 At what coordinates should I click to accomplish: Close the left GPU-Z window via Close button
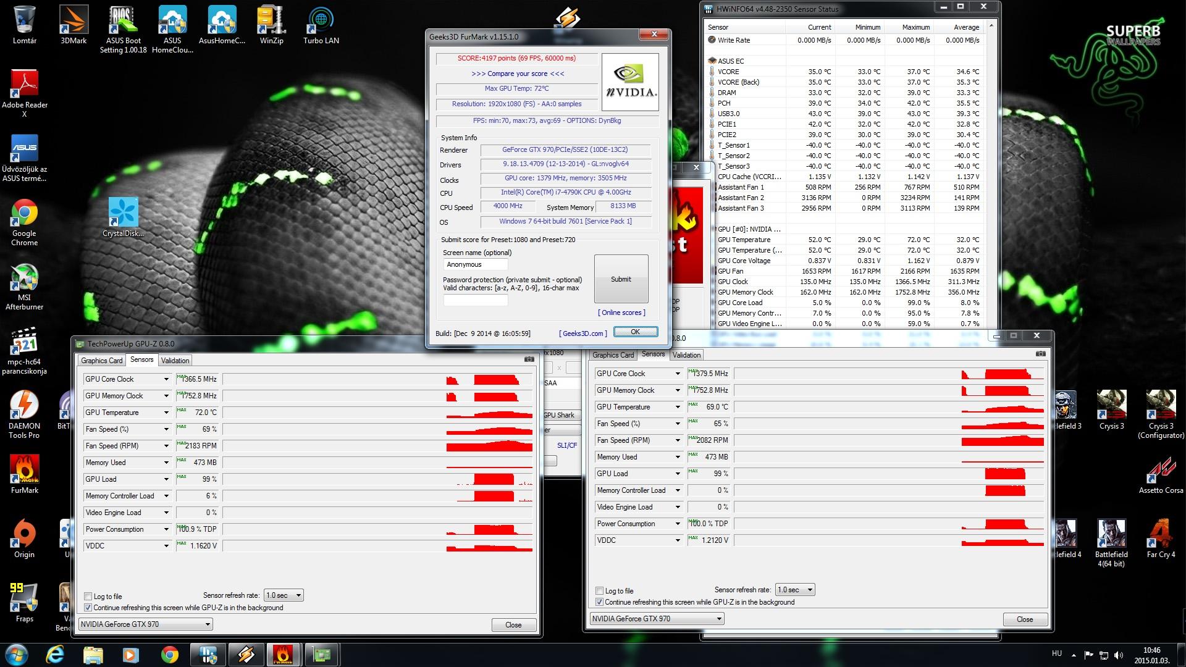513,625
